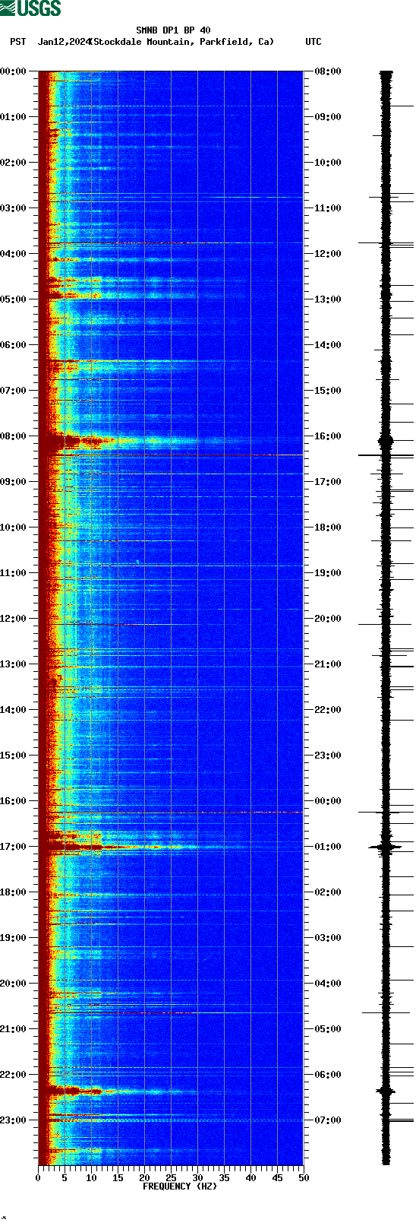
Task: Click the seismogram burst near 16:00 UTC
Action: click(386, 441)
